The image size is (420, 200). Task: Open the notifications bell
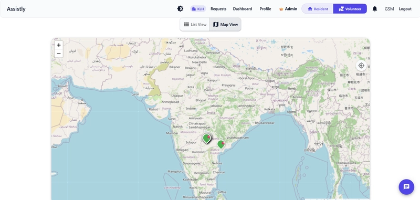tap(375, 9)
